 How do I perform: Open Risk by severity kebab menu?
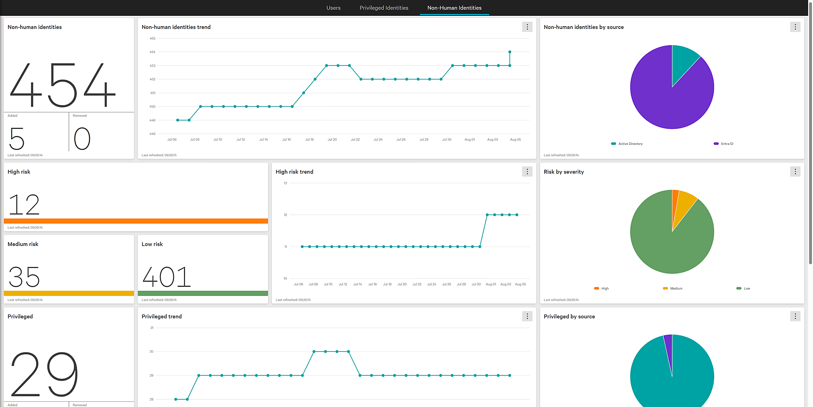(795, 172)
